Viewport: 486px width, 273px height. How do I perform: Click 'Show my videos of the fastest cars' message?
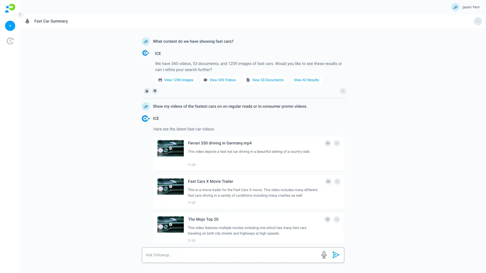point(230,106)
